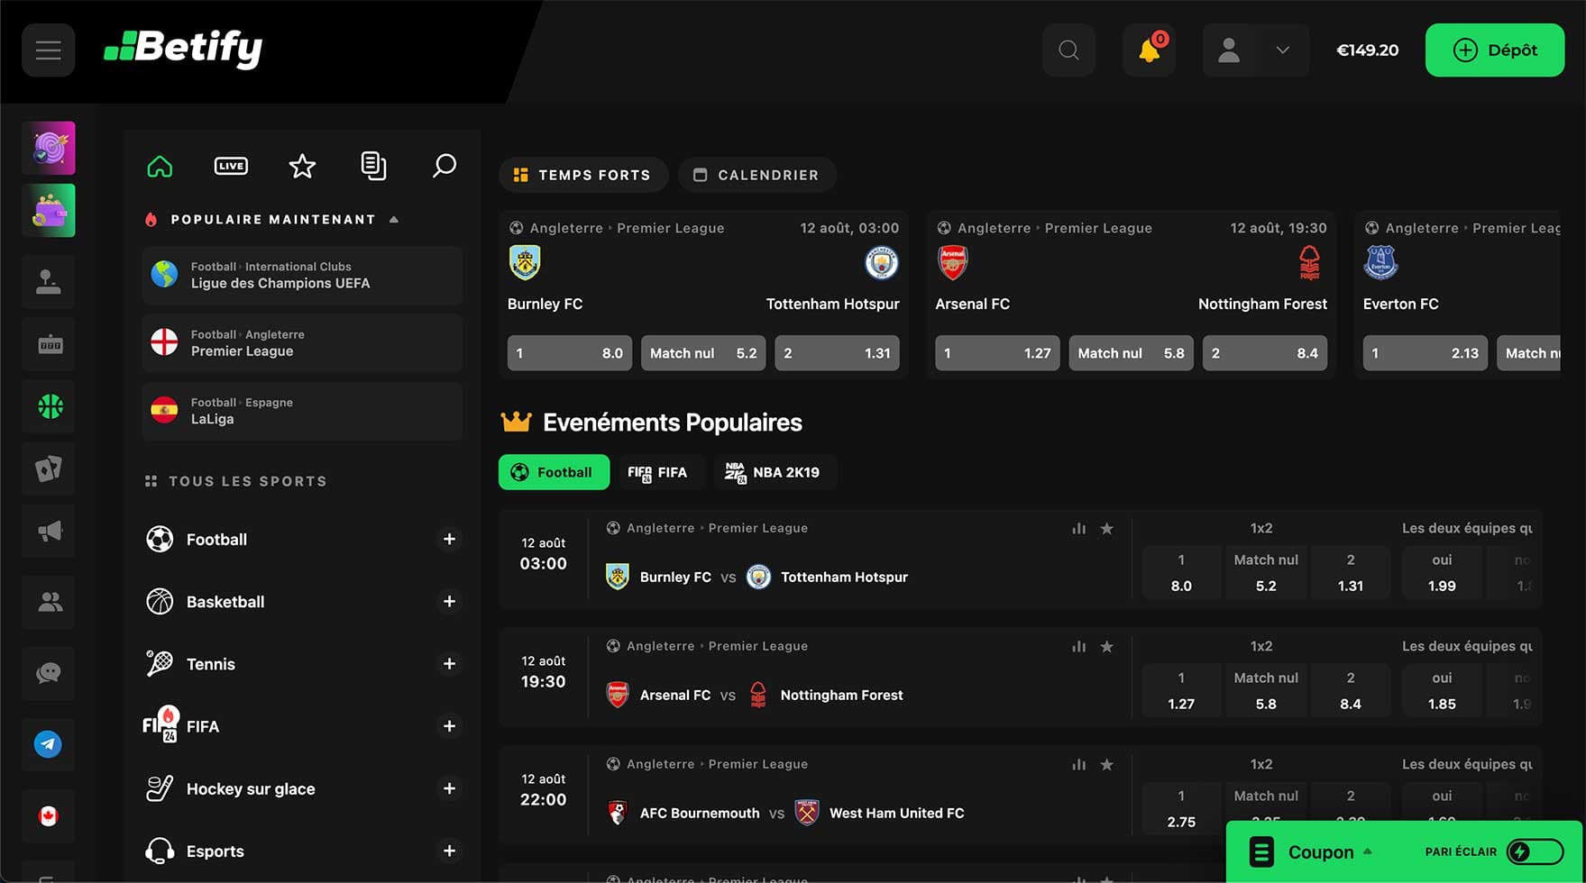Click the notification bell in the top bar
Viewport: 1586px width, 883px height.
point(1148,50)
